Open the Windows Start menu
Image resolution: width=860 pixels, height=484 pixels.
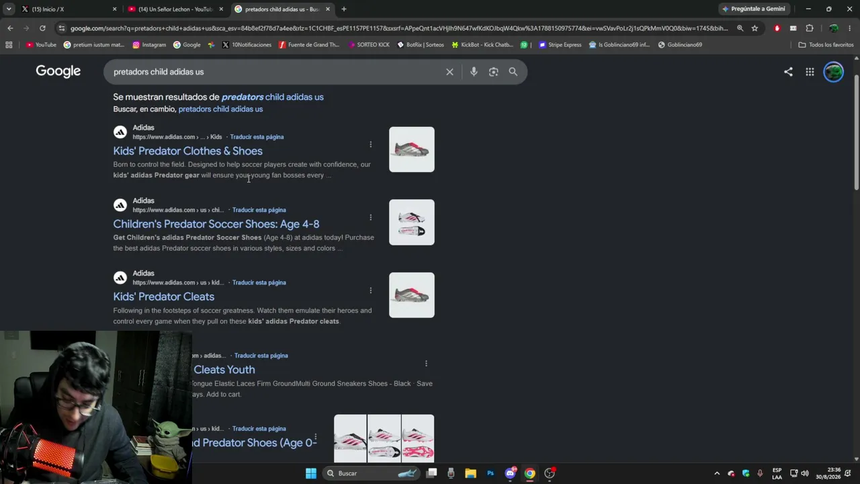click(x=310, y=473)
